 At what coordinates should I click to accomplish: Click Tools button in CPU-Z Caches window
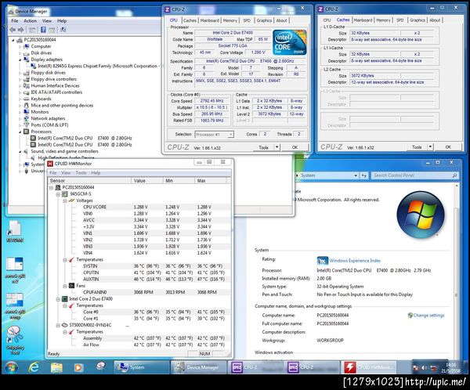click(x=417, y=147)
